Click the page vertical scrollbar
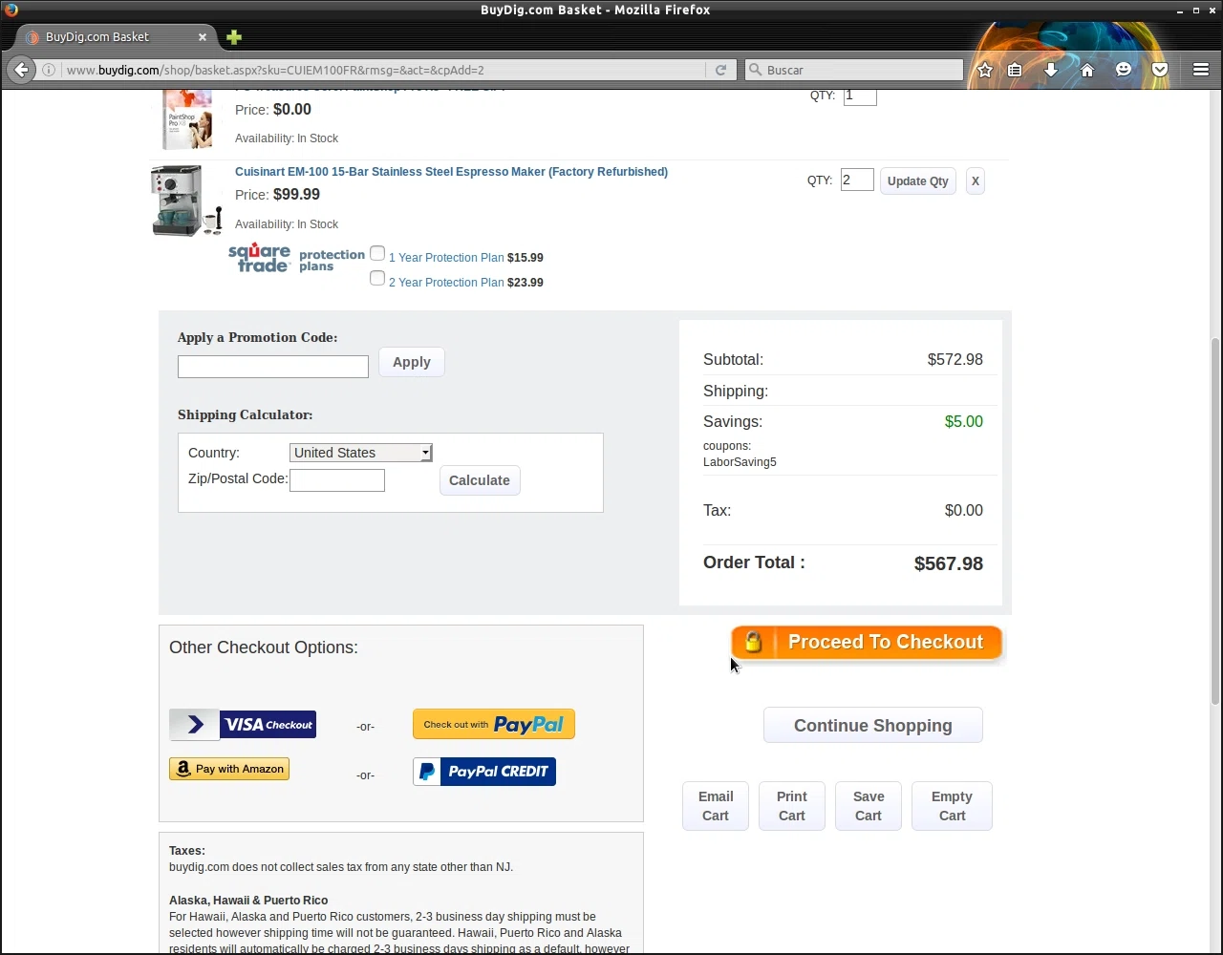Image resolution: width=1223 pixels, height=955 pixels. [x=1215, y=520]
